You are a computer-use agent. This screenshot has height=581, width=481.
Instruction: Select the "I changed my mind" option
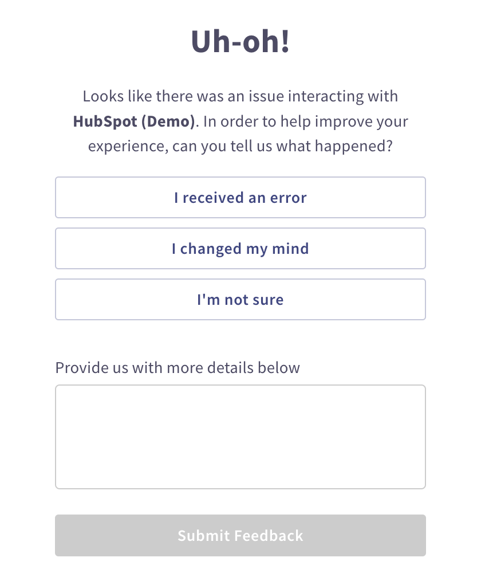point(240,249)
